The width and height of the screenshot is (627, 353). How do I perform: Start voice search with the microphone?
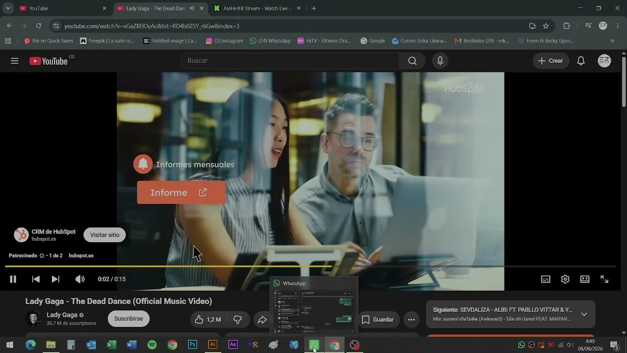440,61
